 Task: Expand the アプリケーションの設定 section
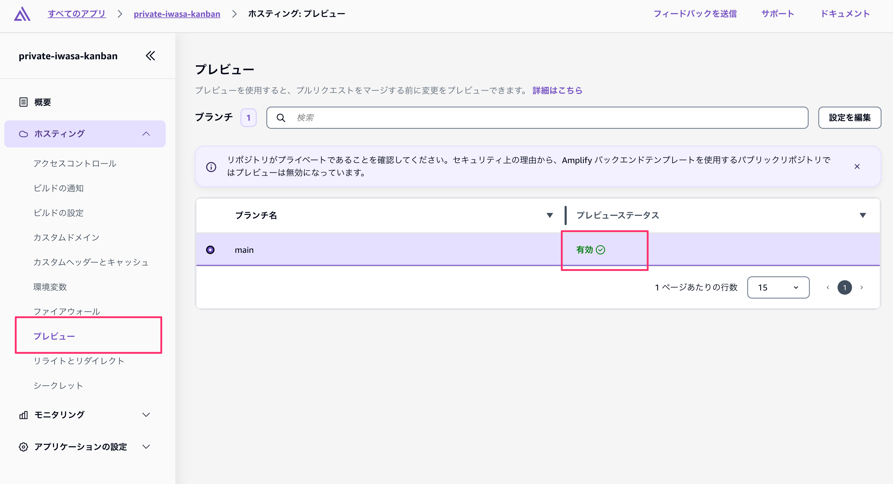[146, 447]
